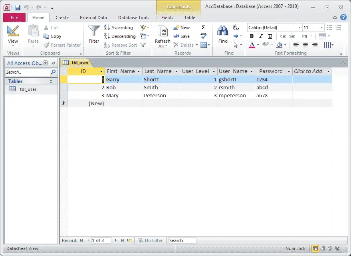
Task: Click the record Search box
Action: tap(182, 240)
